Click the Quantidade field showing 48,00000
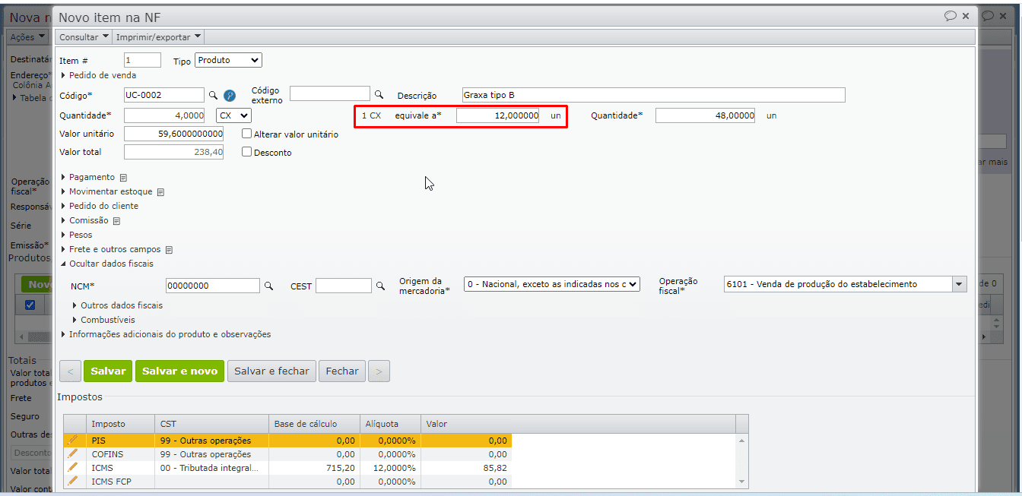This screenshot has height=496, width=1022. (x=705, y=115)
